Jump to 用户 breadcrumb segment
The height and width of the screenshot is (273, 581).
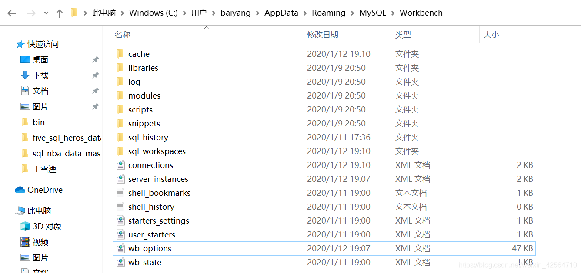[199, 13]
